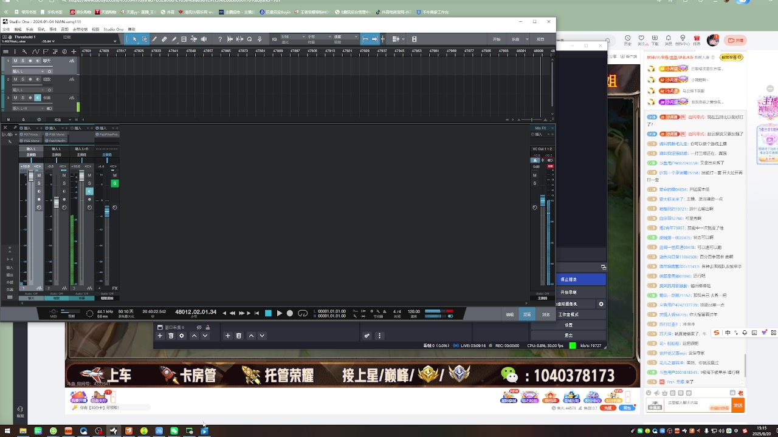The image size is (778, 437).
Task: Open WeChat icon in Windows taskbar
Action: pos(174,431)
